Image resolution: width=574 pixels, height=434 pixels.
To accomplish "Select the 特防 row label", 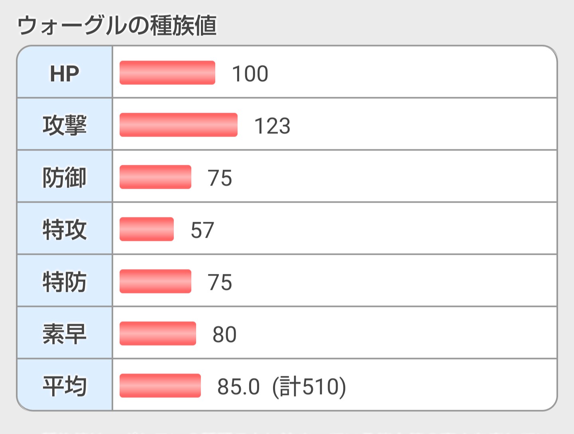I will 65,282.
